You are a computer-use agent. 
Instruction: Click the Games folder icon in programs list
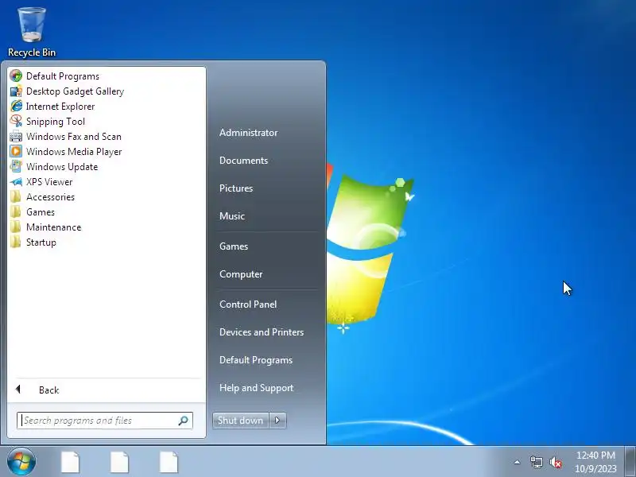[16, 211]
